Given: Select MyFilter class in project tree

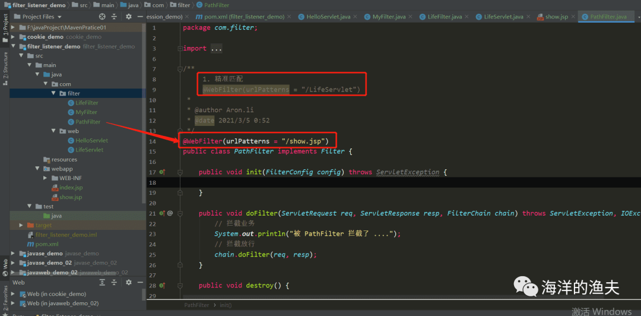Looking at the screenshot, I should click(82, 112).
